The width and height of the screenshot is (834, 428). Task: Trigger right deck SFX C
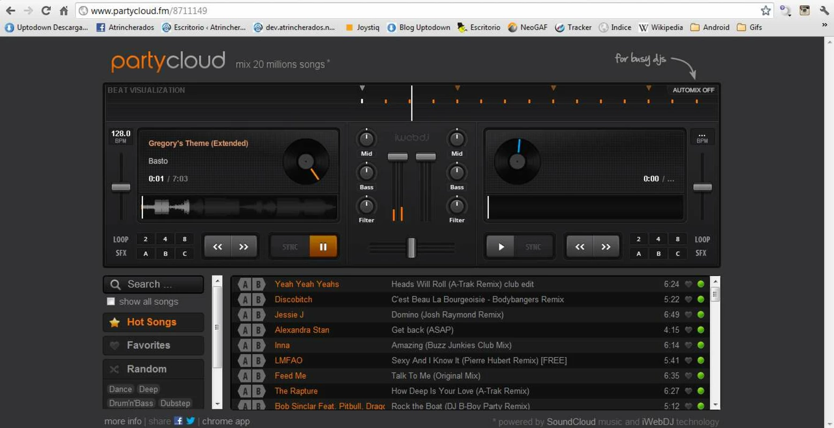pyautogui.click(x=678, y=254)
